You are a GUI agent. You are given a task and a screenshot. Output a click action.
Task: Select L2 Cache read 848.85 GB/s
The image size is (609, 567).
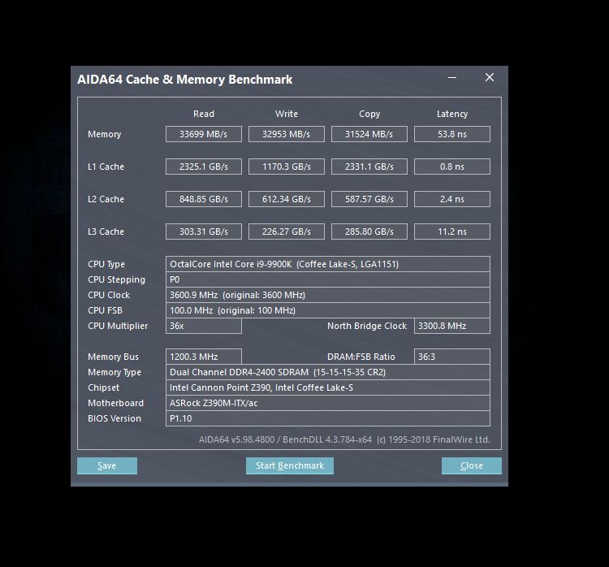204,199
